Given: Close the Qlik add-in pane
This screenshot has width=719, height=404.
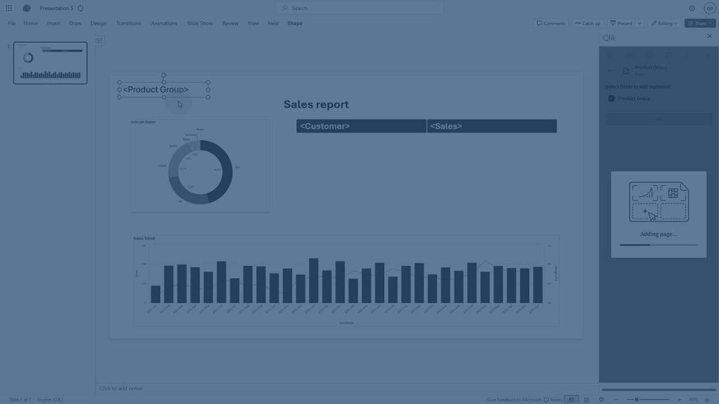Looking at the screenshot, I should click(709, 36).
